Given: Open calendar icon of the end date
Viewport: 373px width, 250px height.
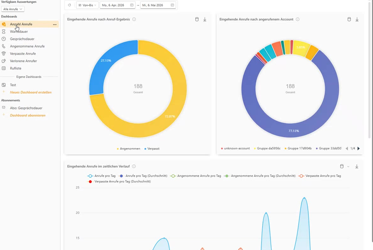Looking at the screenshot, I should 172,5.
